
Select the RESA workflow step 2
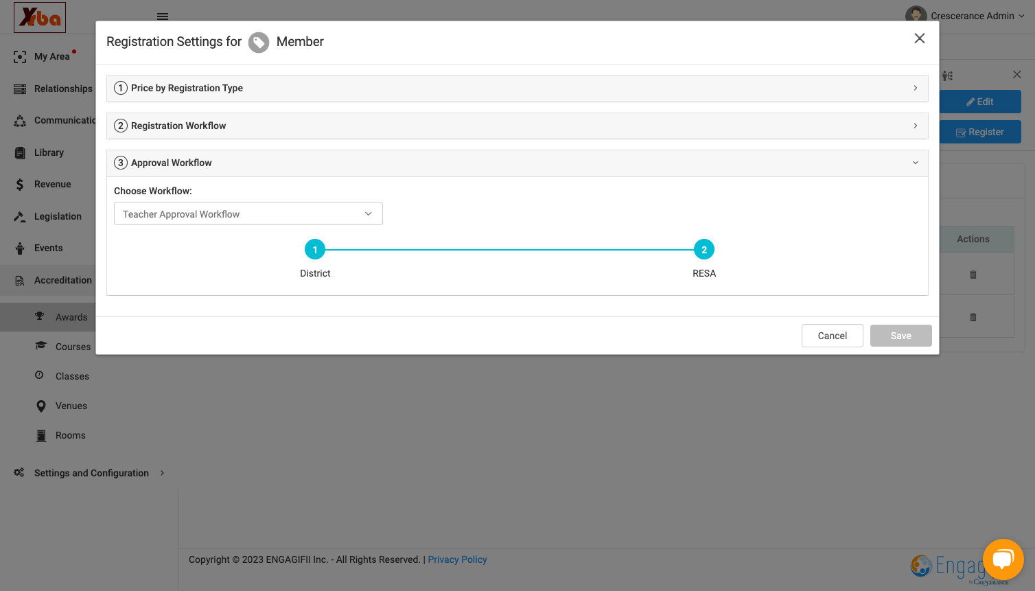(x=704, y=250)
